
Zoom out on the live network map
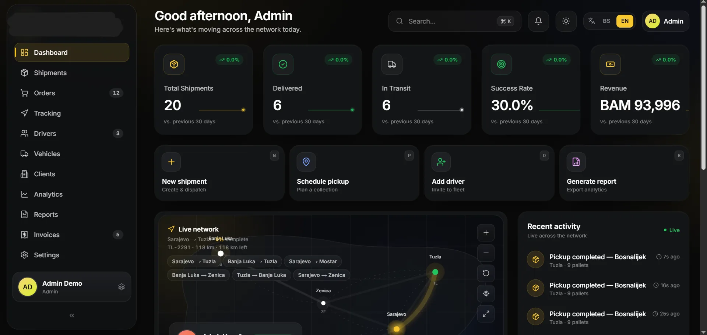point(486,253)
